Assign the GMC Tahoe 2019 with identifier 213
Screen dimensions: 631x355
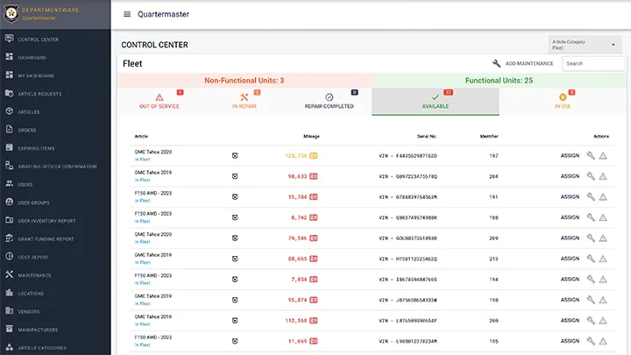click(x=570, y=259)
